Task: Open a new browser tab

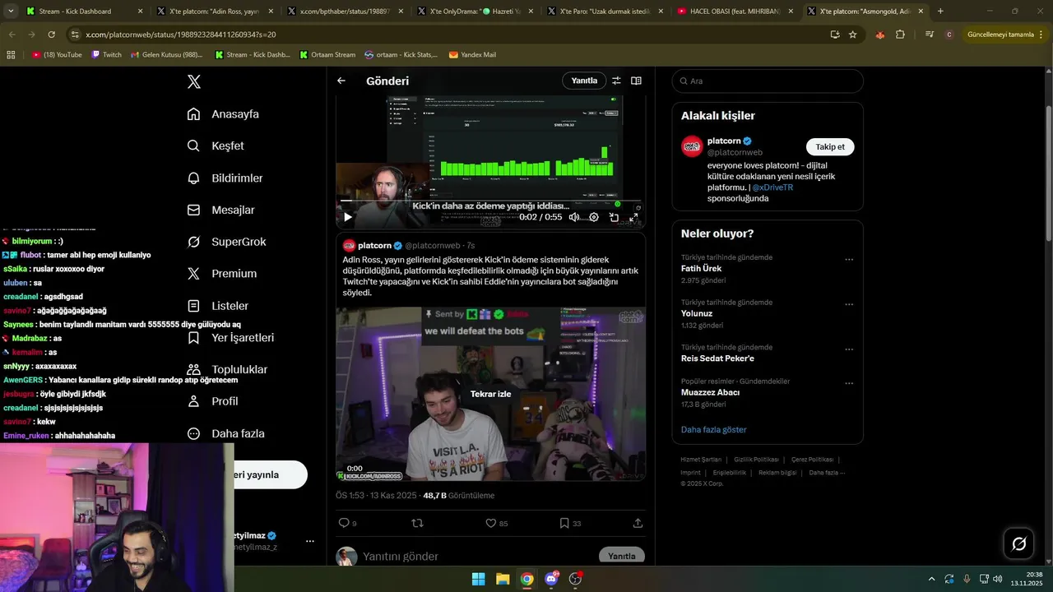Action: point(940,12)
